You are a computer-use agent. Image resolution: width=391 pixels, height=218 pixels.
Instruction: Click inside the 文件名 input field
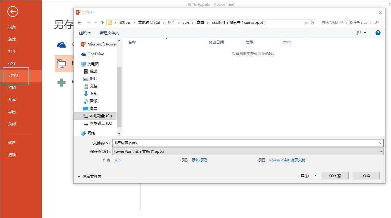click(x=216, y=143)
